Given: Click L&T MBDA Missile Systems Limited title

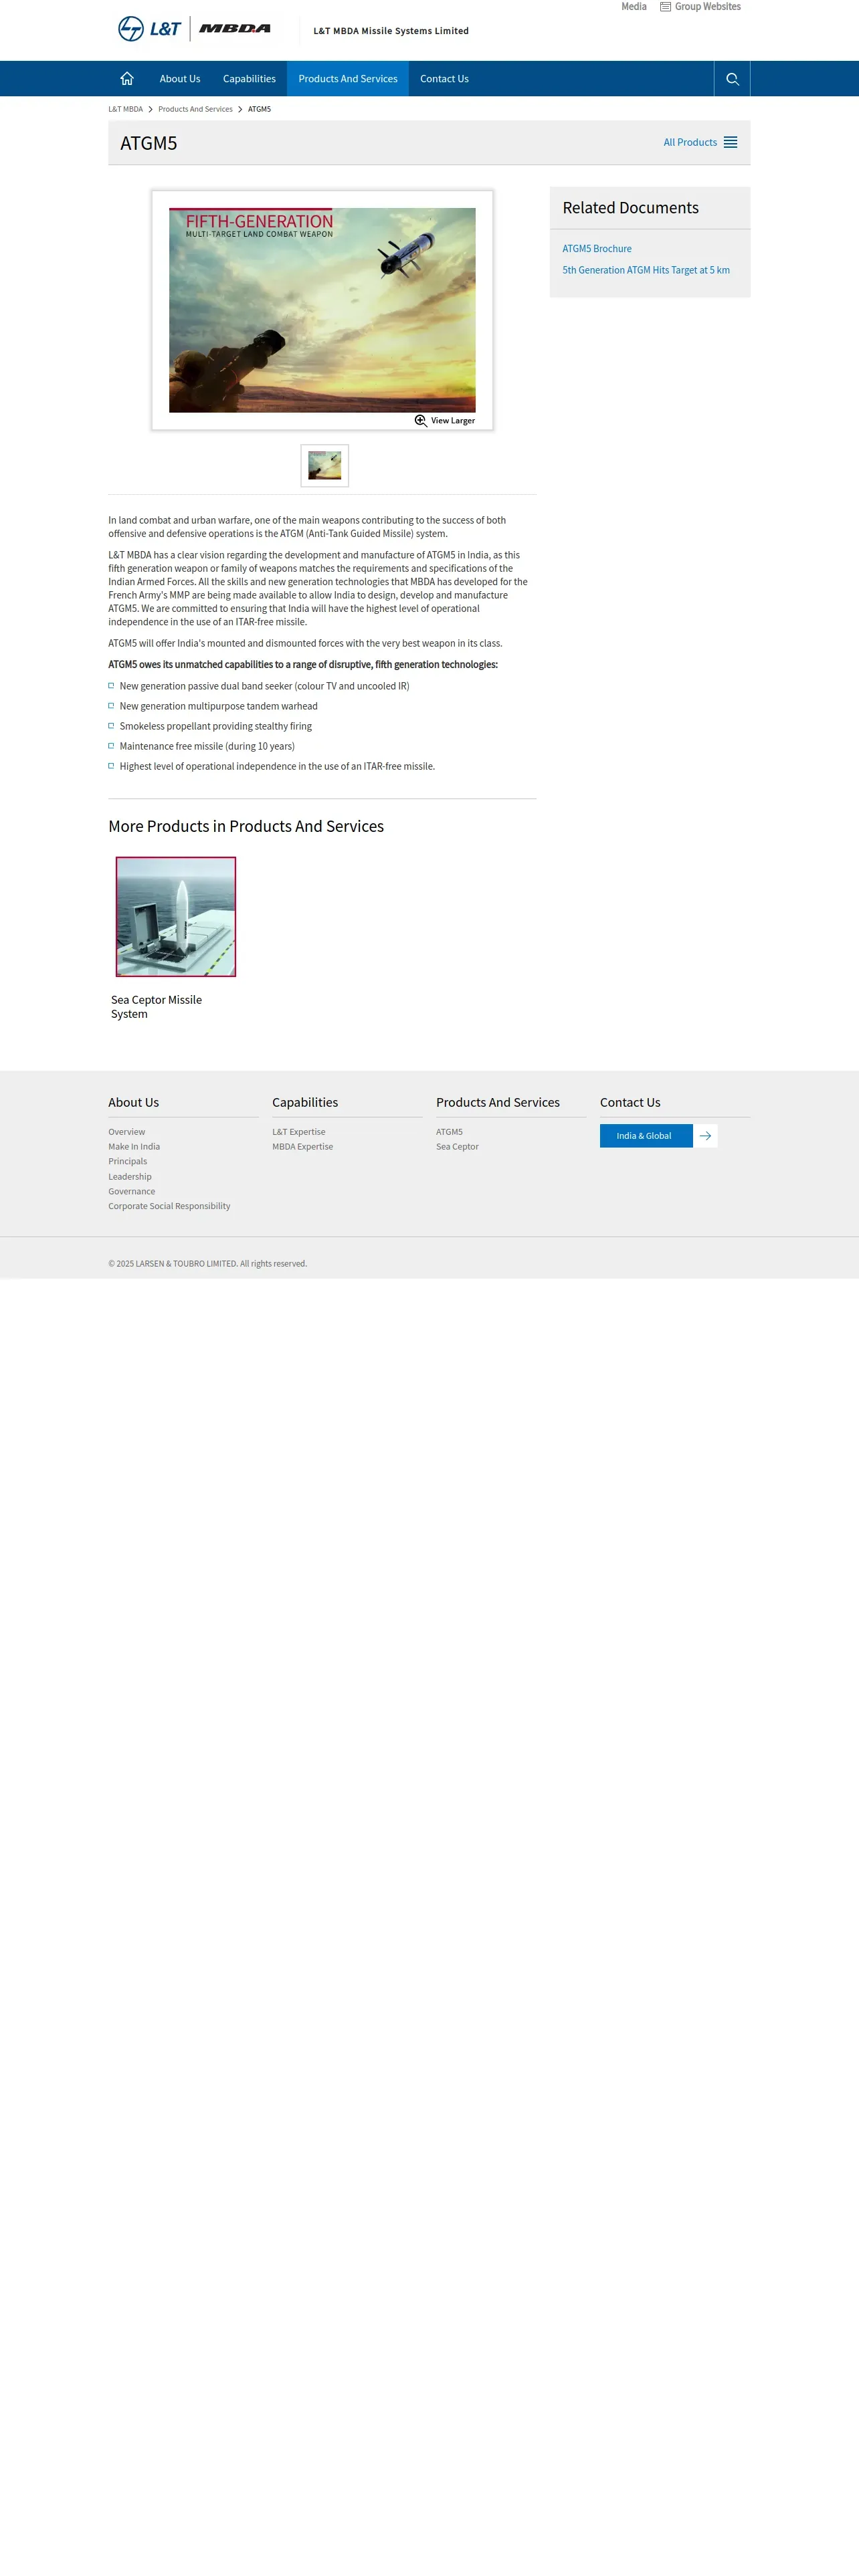Looking at the screenshot, I should [x=391, y=31].
